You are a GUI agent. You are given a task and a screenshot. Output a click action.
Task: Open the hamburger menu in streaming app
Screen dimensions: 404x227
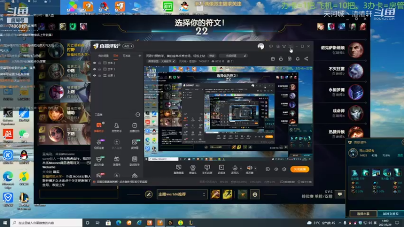click(290, 46)
